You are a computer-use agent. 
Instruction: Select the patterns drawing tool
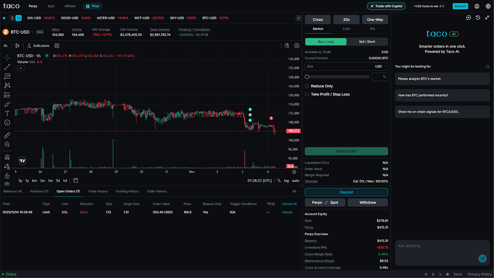point(7,86)
